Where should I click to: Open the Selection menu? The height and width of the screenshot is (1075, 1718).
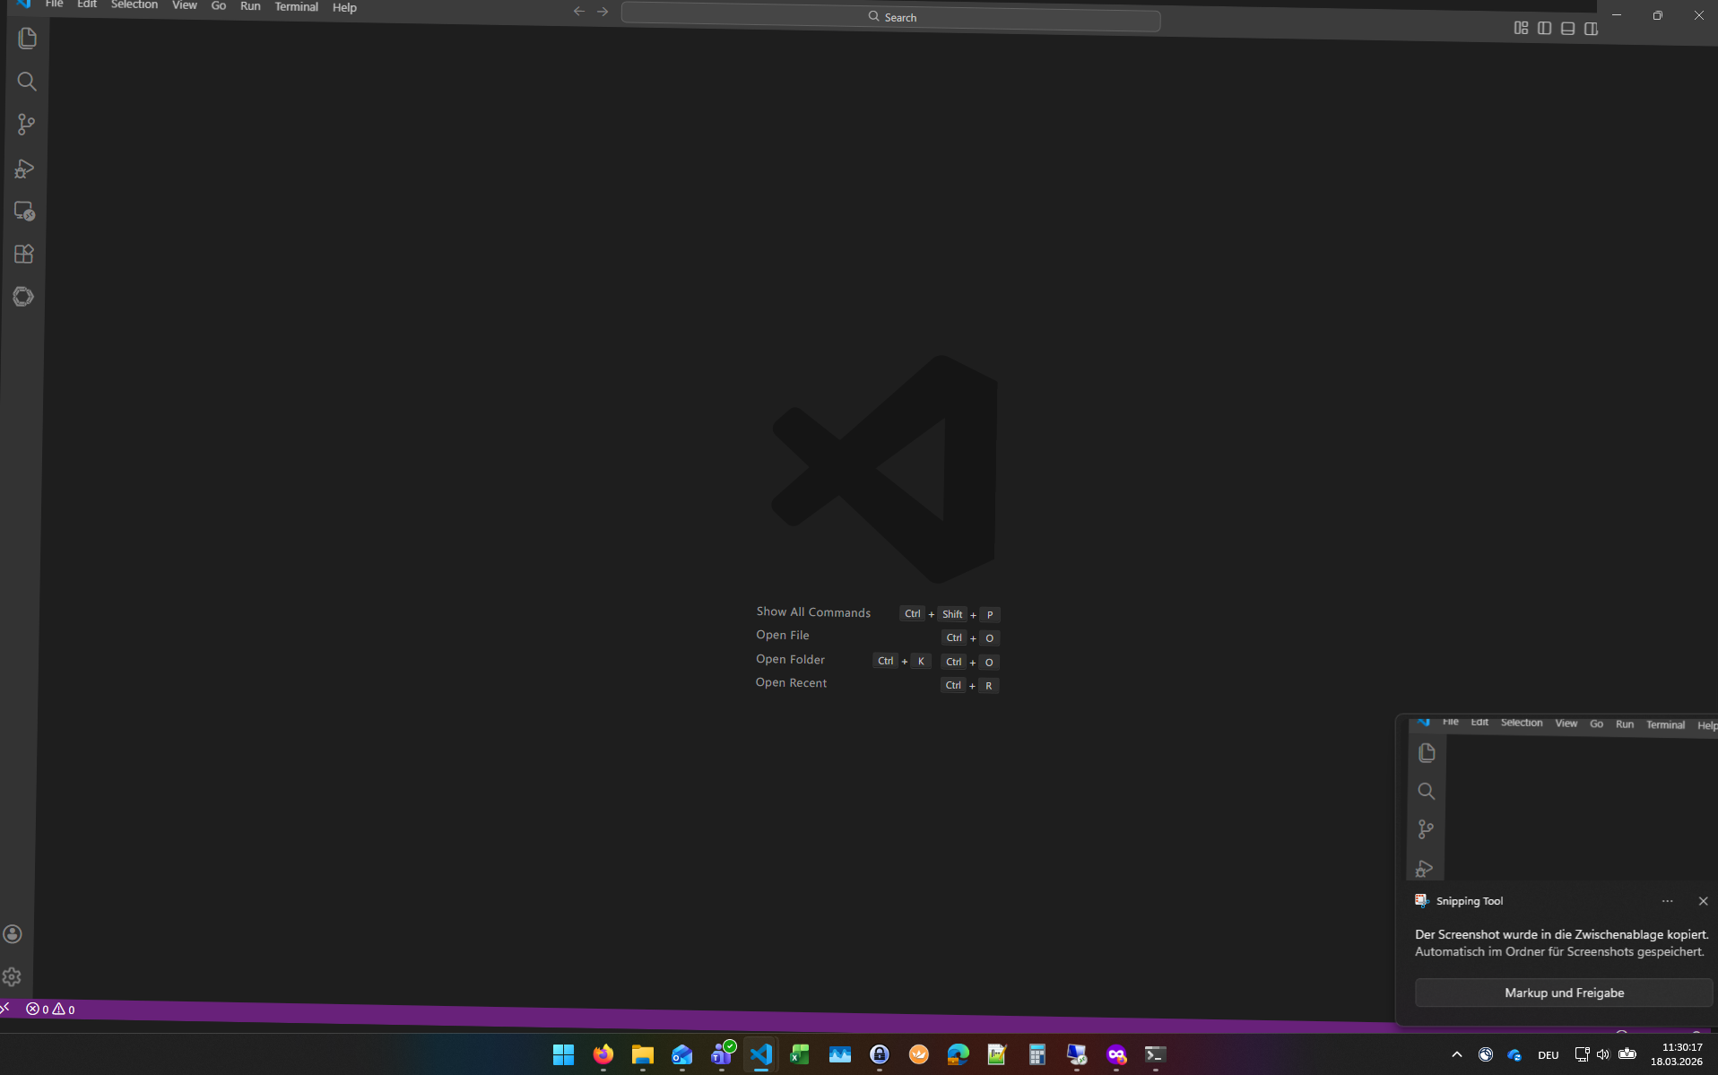pyautogui.click(x=134, y=5)
